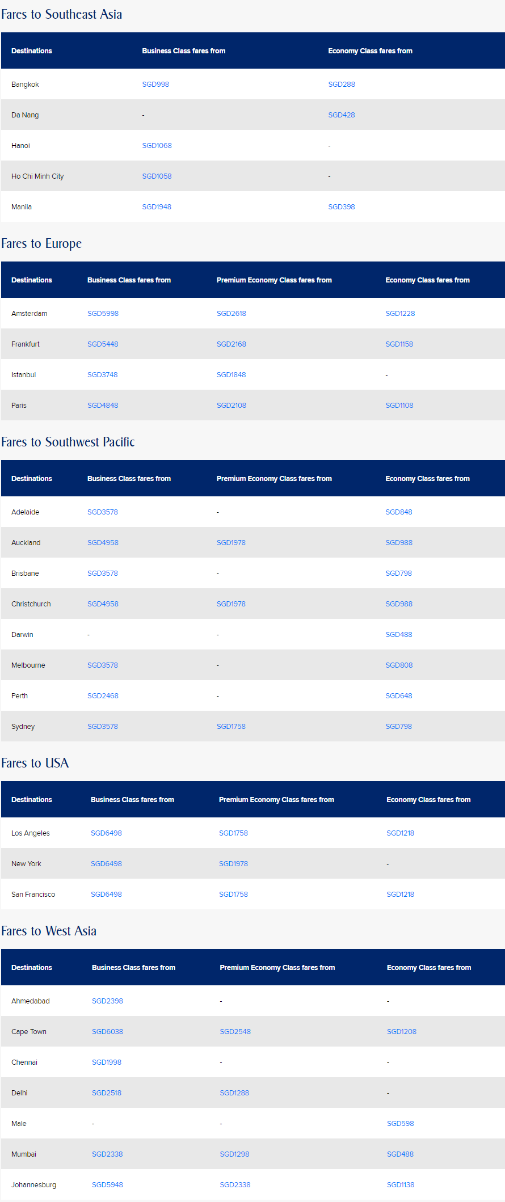Open New York Premium Economy fare SGD1978
The height and width of the screenshot is (1202, 505).
(233, 864)
